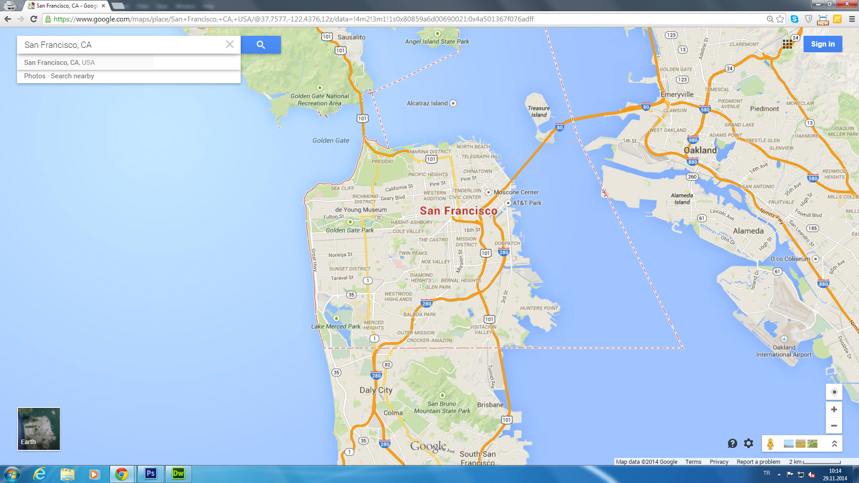Click the blue search magnifier button

point(261,45)
